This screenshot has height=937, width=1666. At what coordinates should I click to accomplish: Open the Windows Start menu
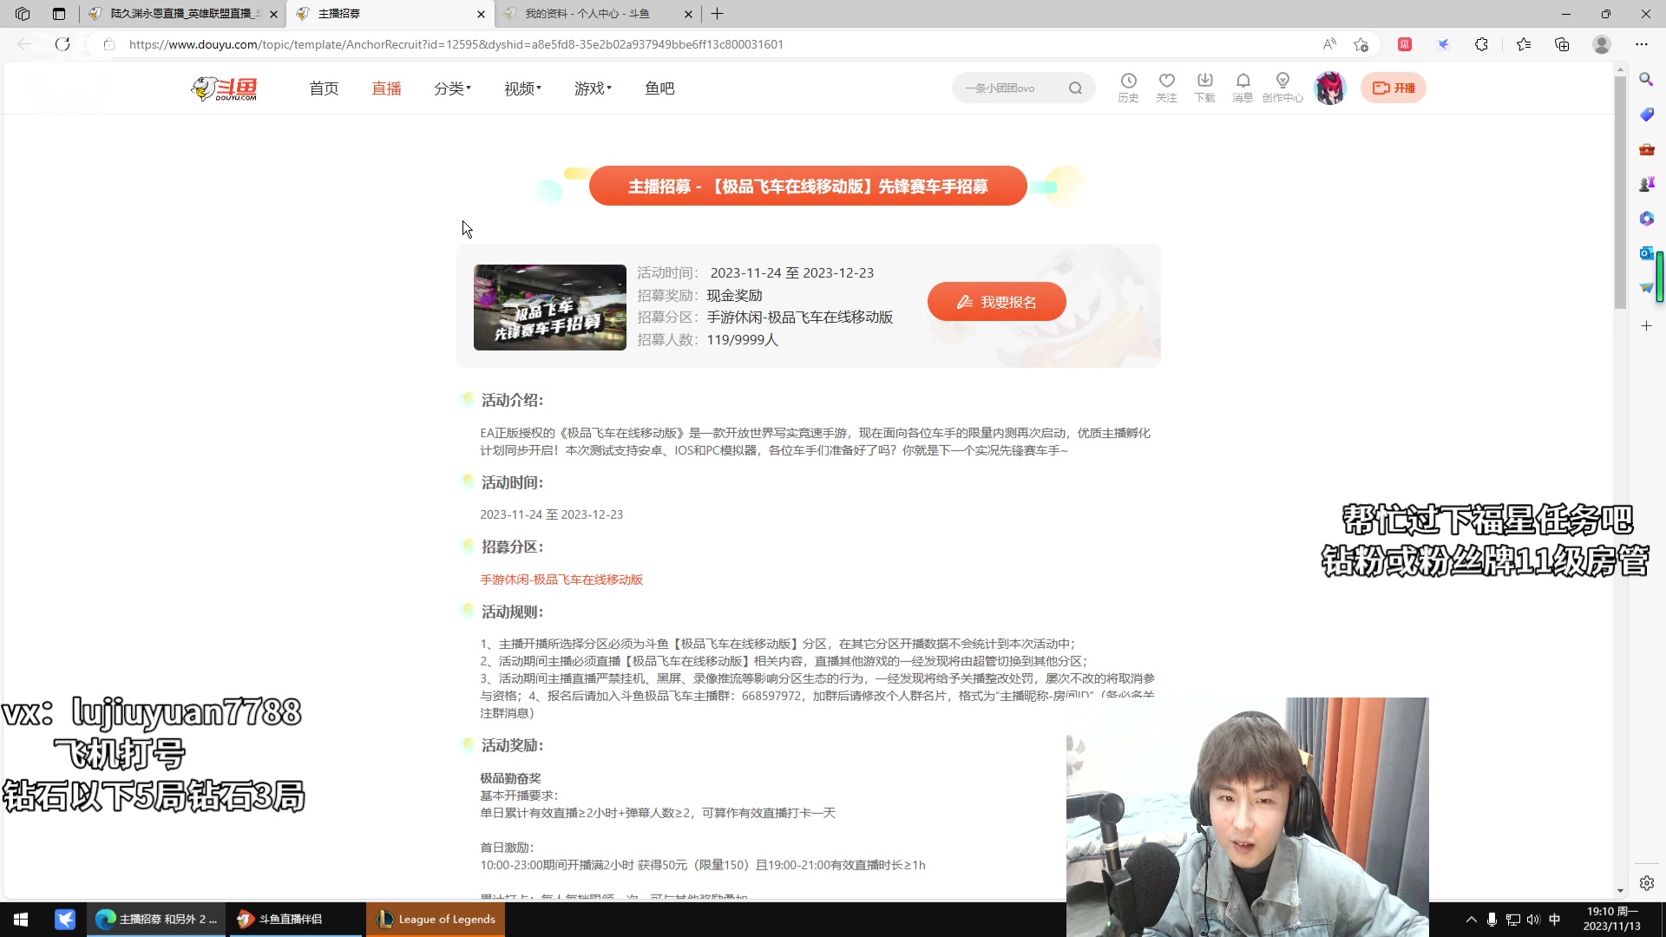[21, 920]
